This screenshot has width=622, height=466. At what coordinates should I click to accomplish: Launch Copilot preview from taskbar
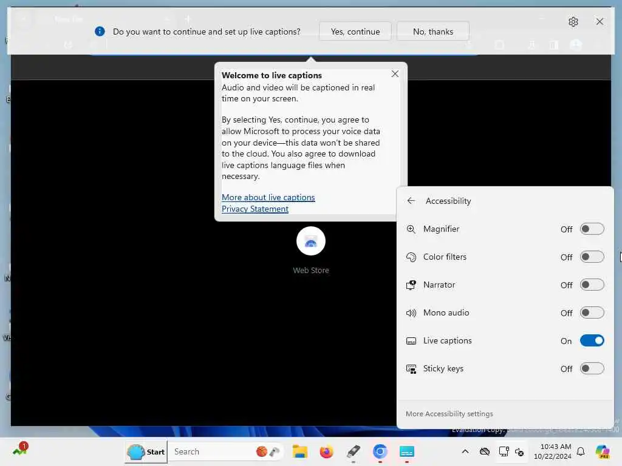coord(603,451)
